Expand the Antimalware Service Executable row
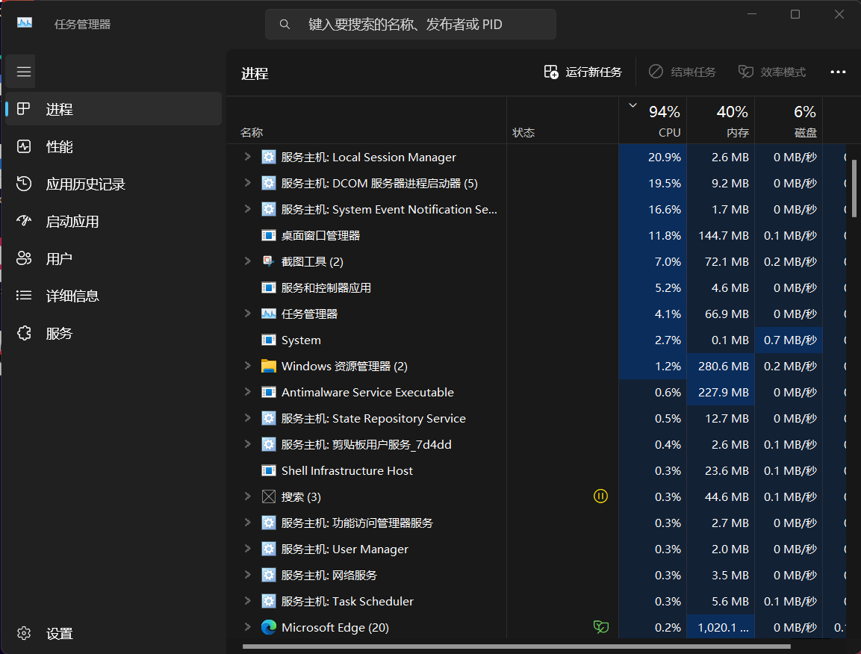This screenshot has width=861, height=654. click(247, 392)
